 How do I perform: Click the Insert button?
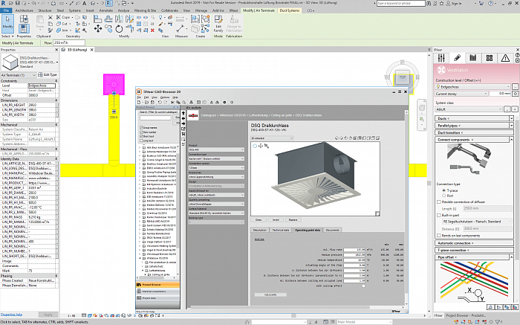(x=276, y=219)
